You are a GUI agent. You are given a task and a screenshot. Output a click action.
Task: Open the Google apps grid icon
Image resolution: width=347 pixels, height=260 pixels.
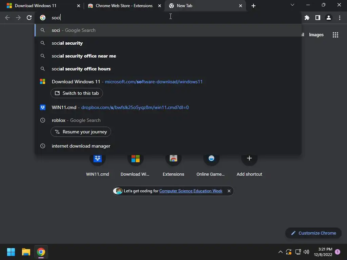(x=335, y=35)
